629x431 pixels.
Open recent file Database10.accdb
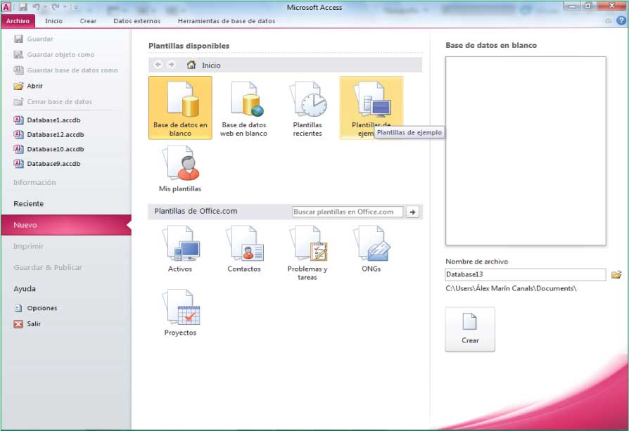pyautogui.click(x=49, y=149)
